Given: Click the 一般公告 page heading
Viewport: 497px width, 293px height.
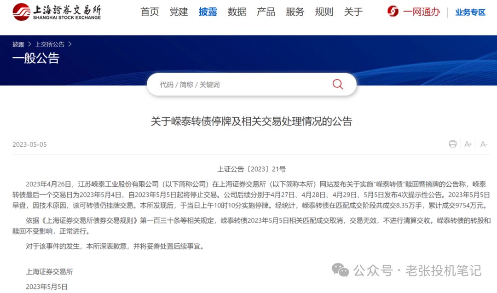Looking at the screenshot, I should coord(36,58).
